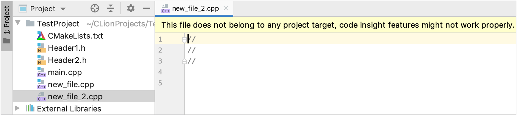Toggle the fold end marker on line 3
This screenshot has width=517, height=116.
click(x=184, y=61)
